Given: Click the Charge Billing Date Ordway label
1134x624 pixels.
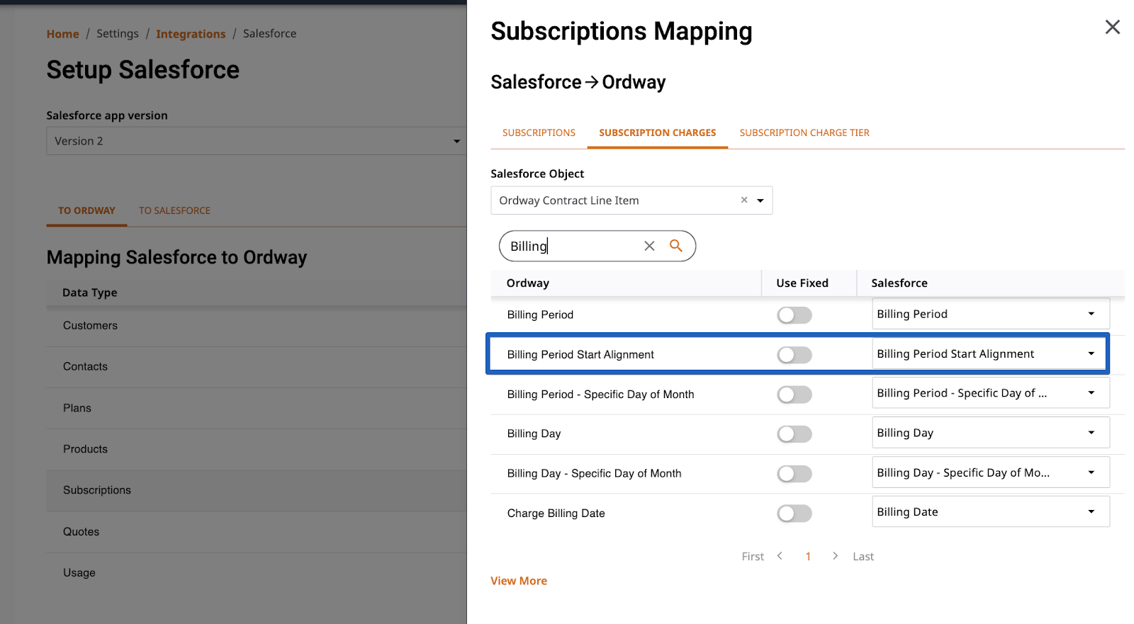Looking at the screenshot, I should click(x=556, y=514).
